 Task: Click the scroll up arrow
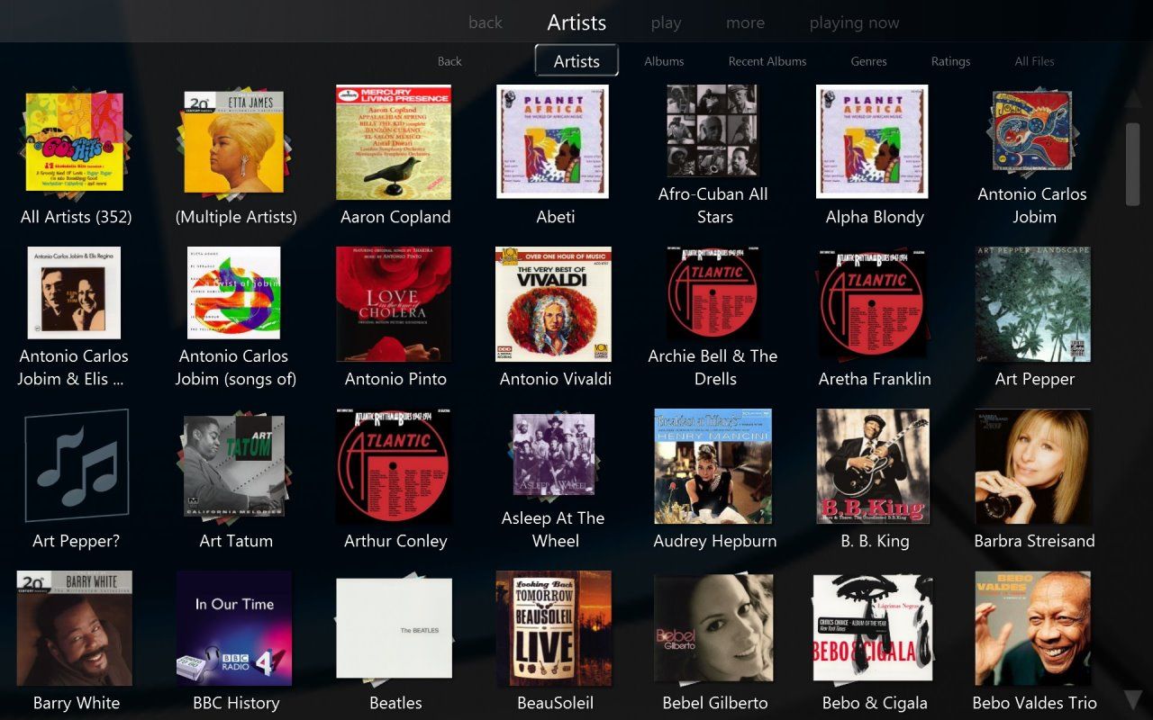(x=1133, y=98)
